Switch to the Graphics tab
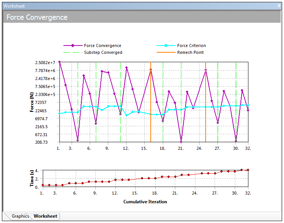The image size is (284, 223). pyautogui.click(x=20, y=216)
